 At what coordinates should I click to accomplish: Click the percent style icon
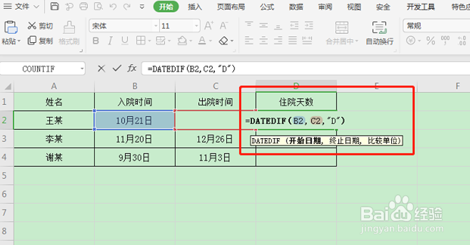431,40
